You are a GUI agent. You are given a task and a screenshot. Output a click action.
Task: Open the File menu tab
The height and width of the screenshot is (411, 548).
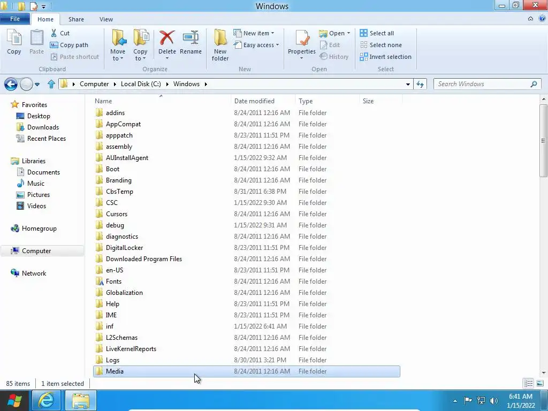point(15,19)
